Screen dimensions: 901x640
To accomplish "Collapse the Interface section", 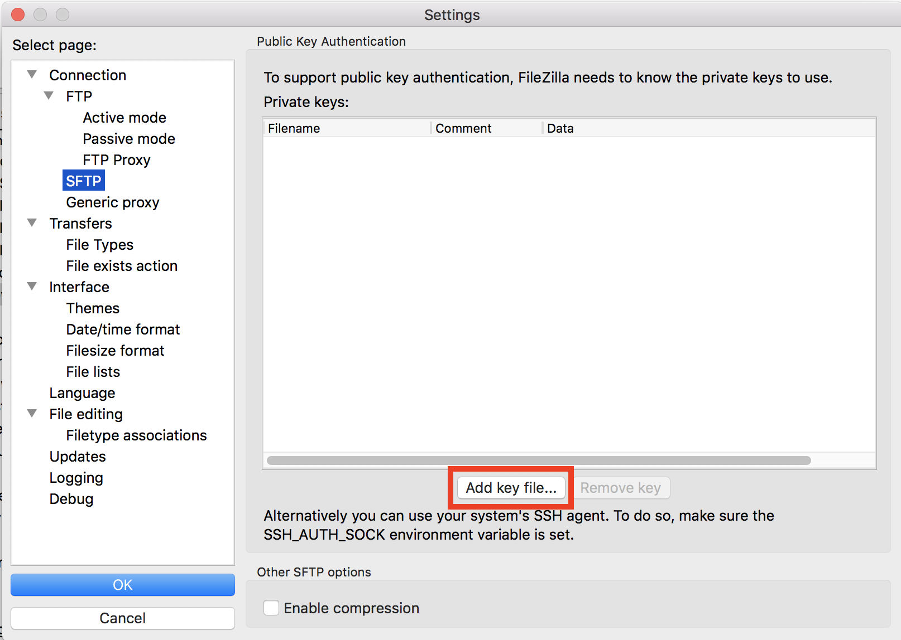I will pyautogui.click(x=31, y=286).
